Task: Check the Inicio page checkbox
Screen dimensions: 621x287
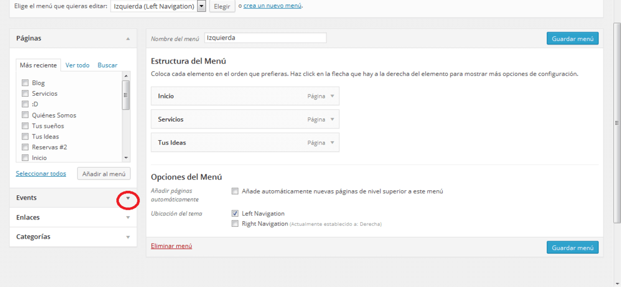Action: [25, 158]
